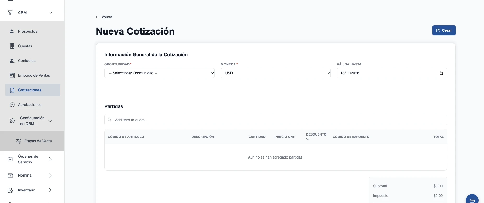Expand the Órdenes de Servicio chevron
This screenshot has height=203, width=484.
tap(50, 159)
